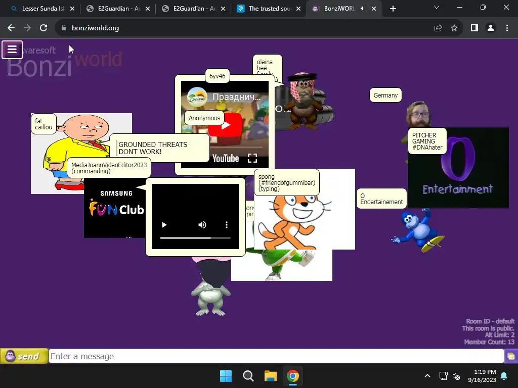Screen dimensions: 518x388
Task: Mute the black video player volume
Action: pos(202,225)
